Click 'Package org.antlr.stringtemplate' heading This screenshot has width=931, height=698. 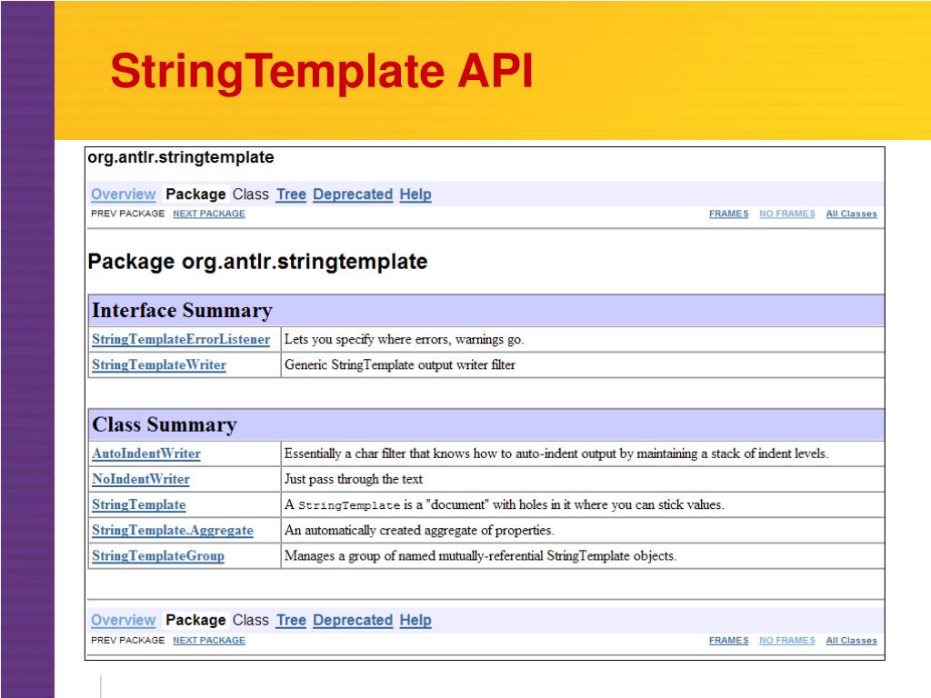(x=257, y=262)
